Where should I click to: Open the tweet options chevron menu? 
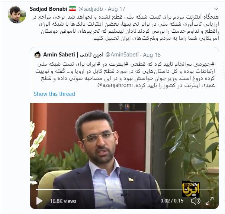[216, 9]
